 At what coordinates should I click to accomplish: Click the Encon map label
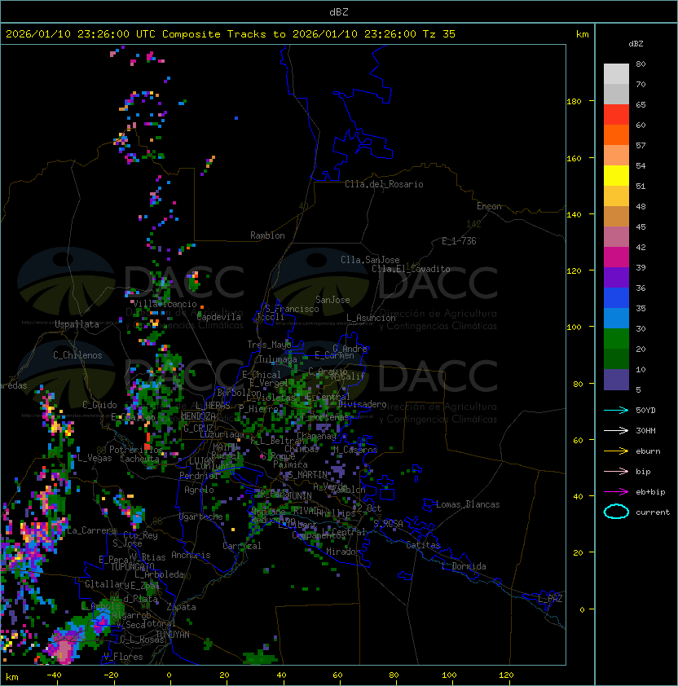tap(489, 206)
